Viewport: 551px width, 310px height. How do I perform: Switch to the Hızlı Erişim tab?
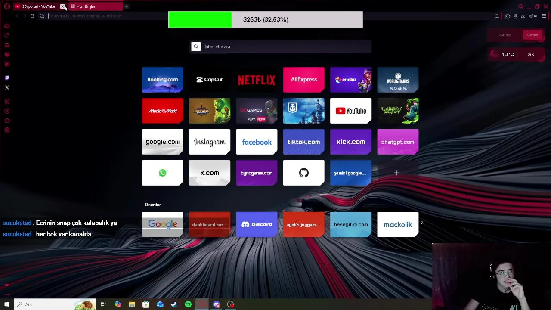tap(95, 6)
